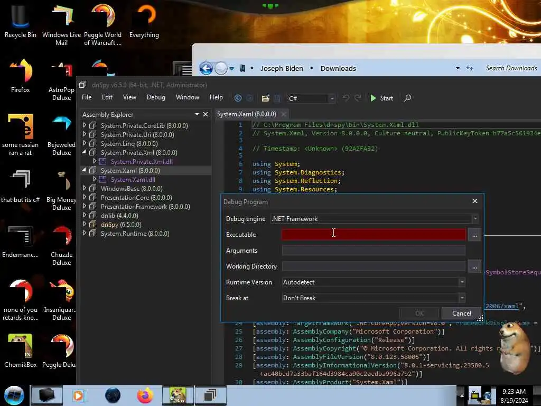Browse for Working Directory with ellipsis button
This screenshot has width=541, height=406.
click(x=475, y=266)
